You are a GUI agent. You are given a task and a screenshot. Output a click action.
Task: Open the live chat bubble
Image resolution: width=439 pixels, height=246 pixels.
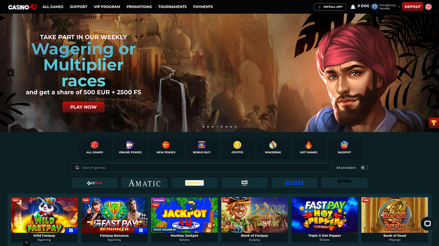(x=427, y=224)
